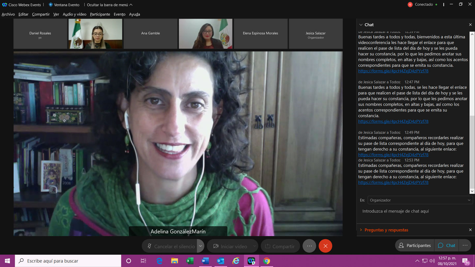Click the taskbar clock and date
This screenshot has width=475, height=267.
coord(447,261)
